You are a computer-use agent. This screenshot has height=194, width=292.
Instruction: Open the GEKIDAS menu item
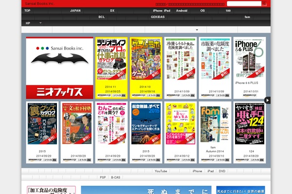158,17
